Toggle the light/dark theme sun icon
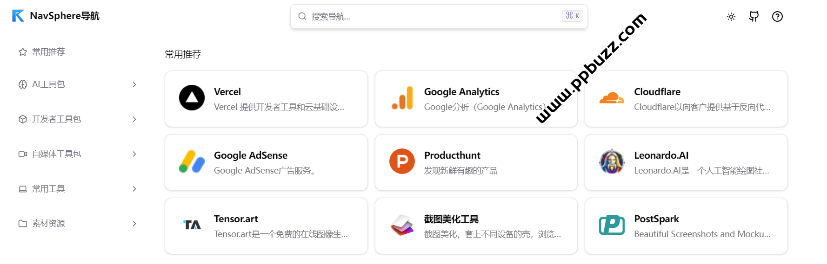827x264 pixels. [x=731, y=17]
